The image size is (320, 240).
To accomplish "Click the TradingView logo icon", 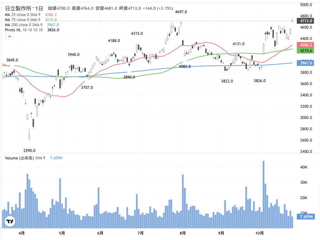I will (x=10, y=221).
